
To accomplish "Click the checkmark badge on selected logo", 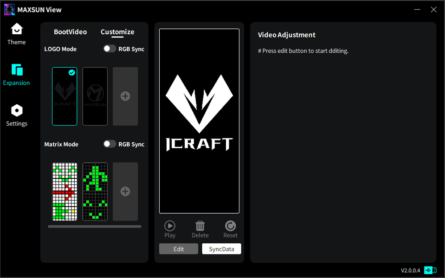I will 72,73.
